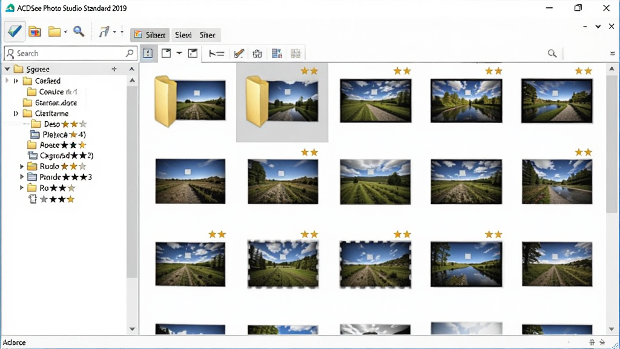
Task: Select the Casiieed folder in the tree
Action: (x=42, y=81)
